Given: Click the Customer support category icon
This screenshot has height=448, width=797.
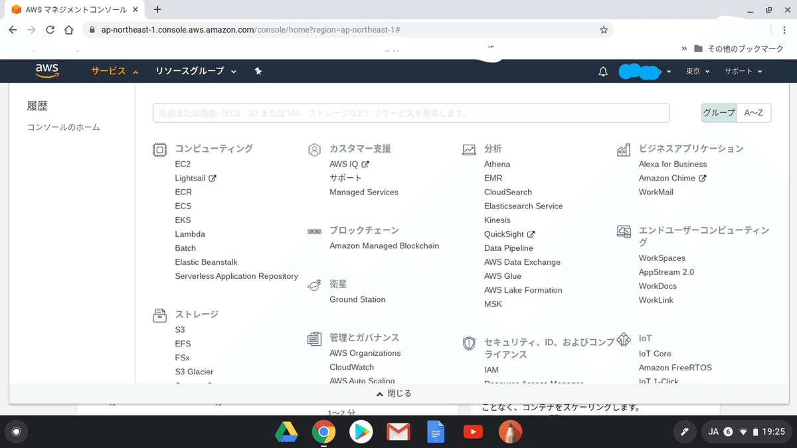Looking at the screenshot, I should (x=314, y=149).
